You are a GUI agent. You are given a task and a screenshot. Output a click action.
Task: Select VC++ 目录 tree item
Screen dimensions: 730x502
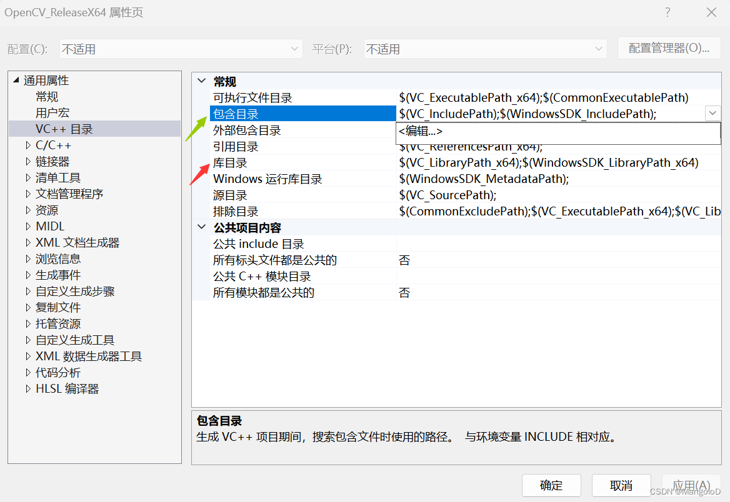(94, 129)
